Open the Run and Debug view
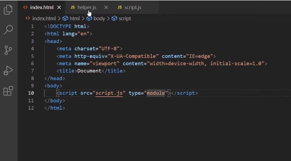Screen dimensions: 291x161 click(8, 71)
